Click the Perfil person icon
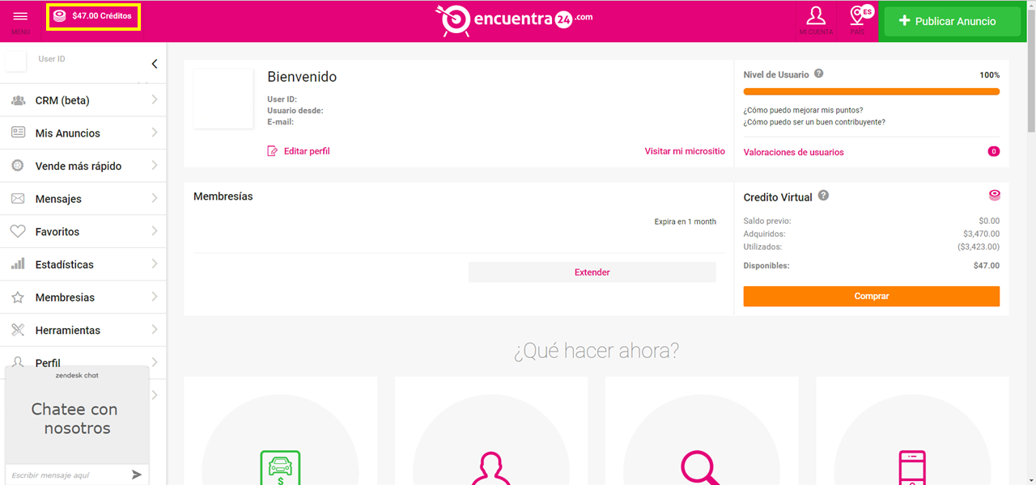Viewport: 1036px width, 485px height. coord(18,362)
